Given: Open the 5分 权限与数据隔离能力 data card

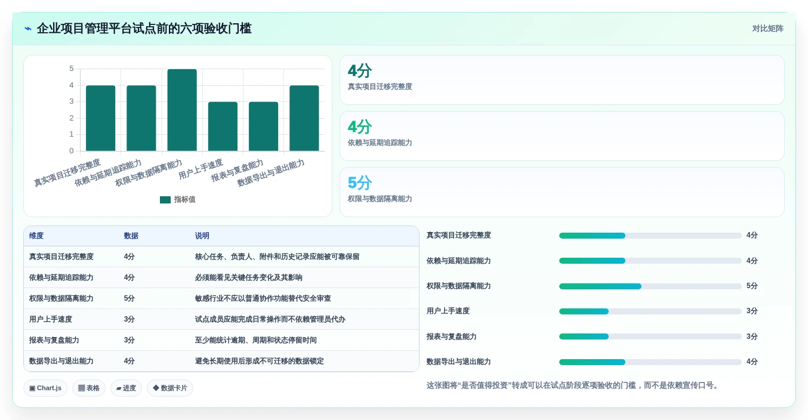Looking at the screenshot, I should (x=562, y=192).
